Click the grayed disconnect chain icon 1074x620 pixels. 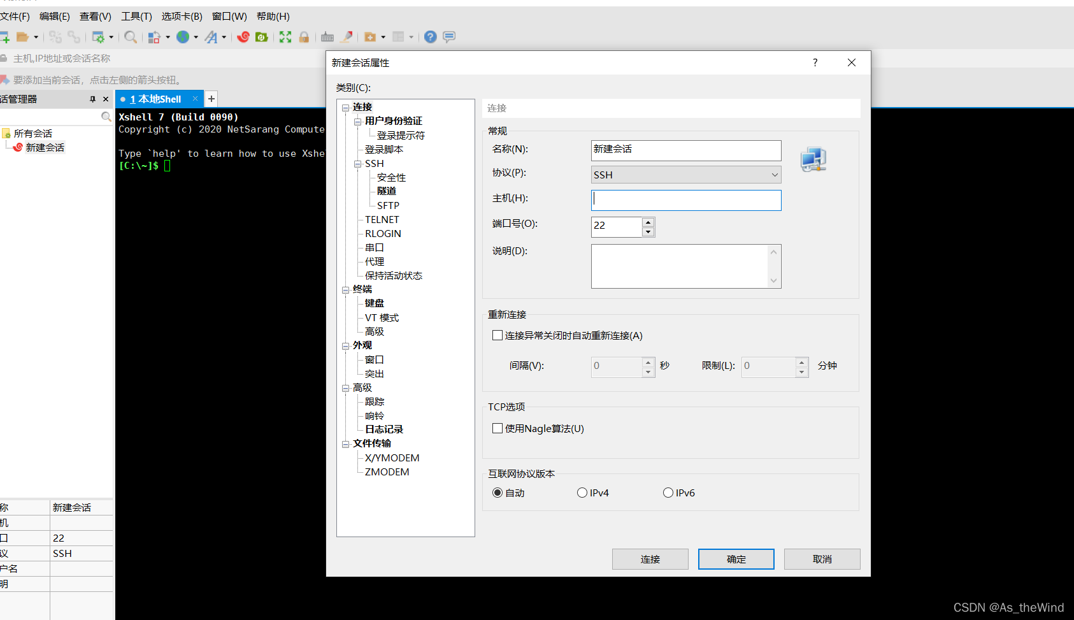[x=55, y=37]
